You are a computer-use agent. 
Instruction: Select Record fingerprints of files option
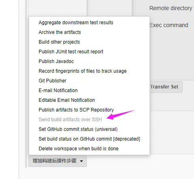(82, 71)
